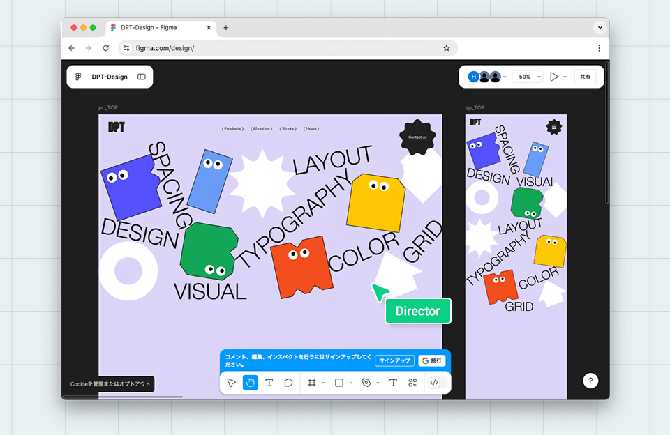Choose the Comment bubble tool
Screen dimensions: 670x435
tap(288, 383)
